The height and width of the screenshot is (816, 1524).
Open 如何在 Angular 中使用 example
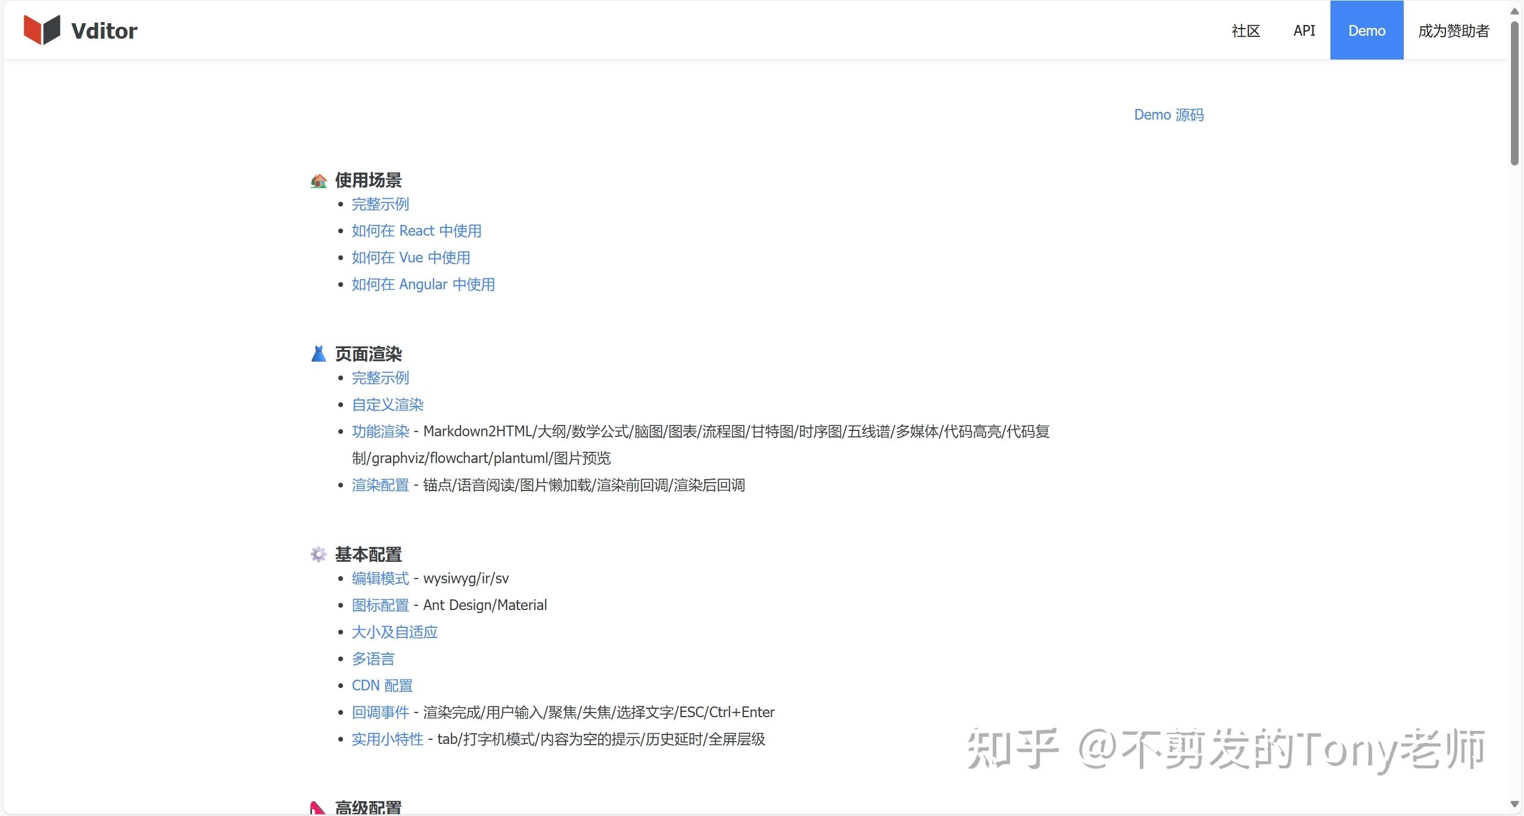coord(423,284)
